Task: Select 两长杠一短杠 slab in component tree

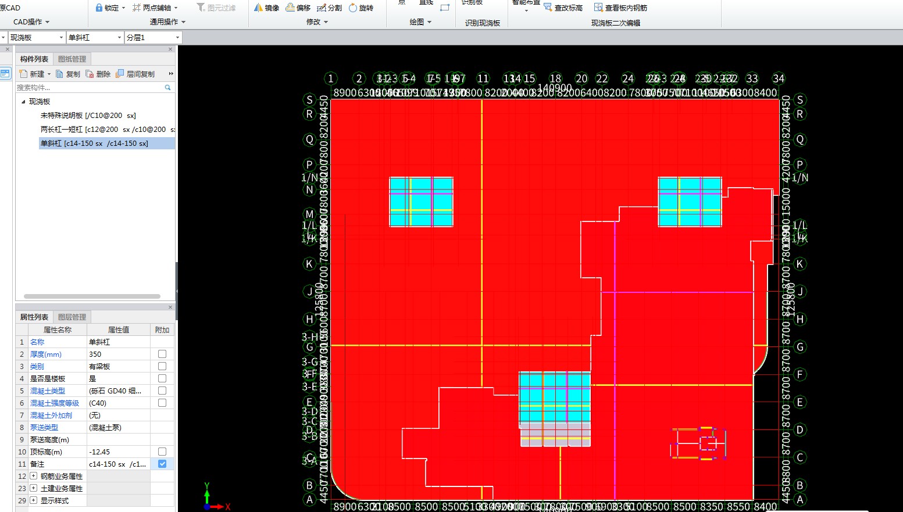Action: (107, 129)
